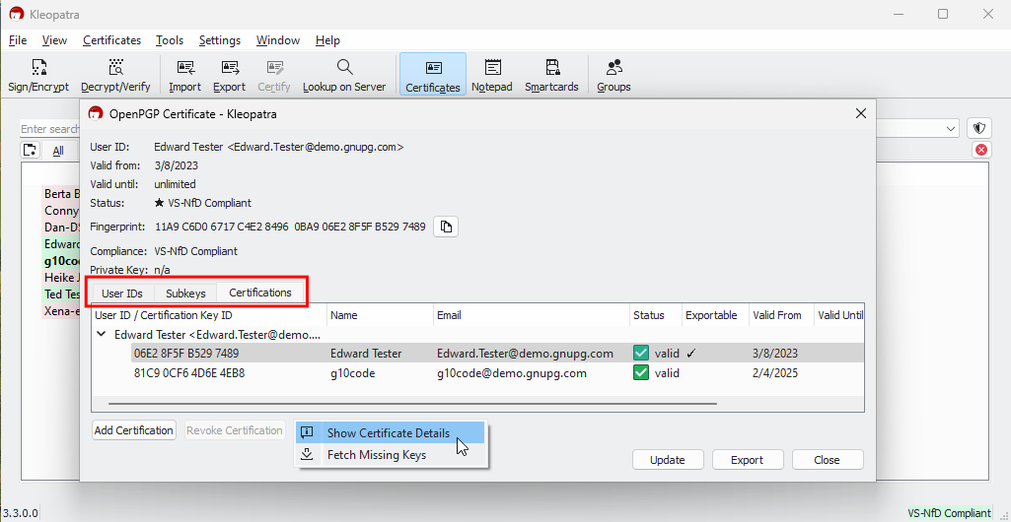Choose Show Certificate Details from context menu
1011x522 pixels.
(x=389, y=433)
